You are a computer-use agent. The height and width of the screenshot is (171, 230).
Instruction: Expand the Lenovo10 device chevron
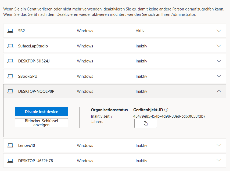click(219, 146)
